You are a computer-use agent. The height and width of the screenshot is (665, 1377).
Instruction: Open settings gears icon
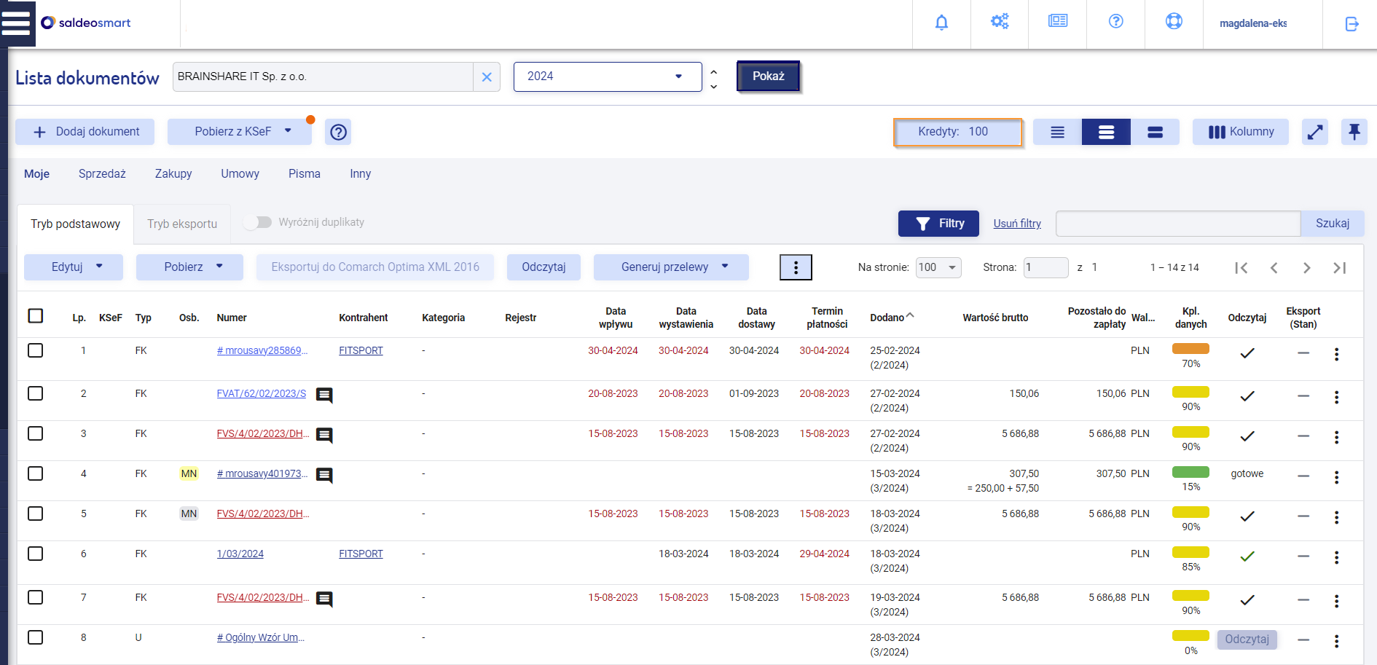pos(1000,21)
